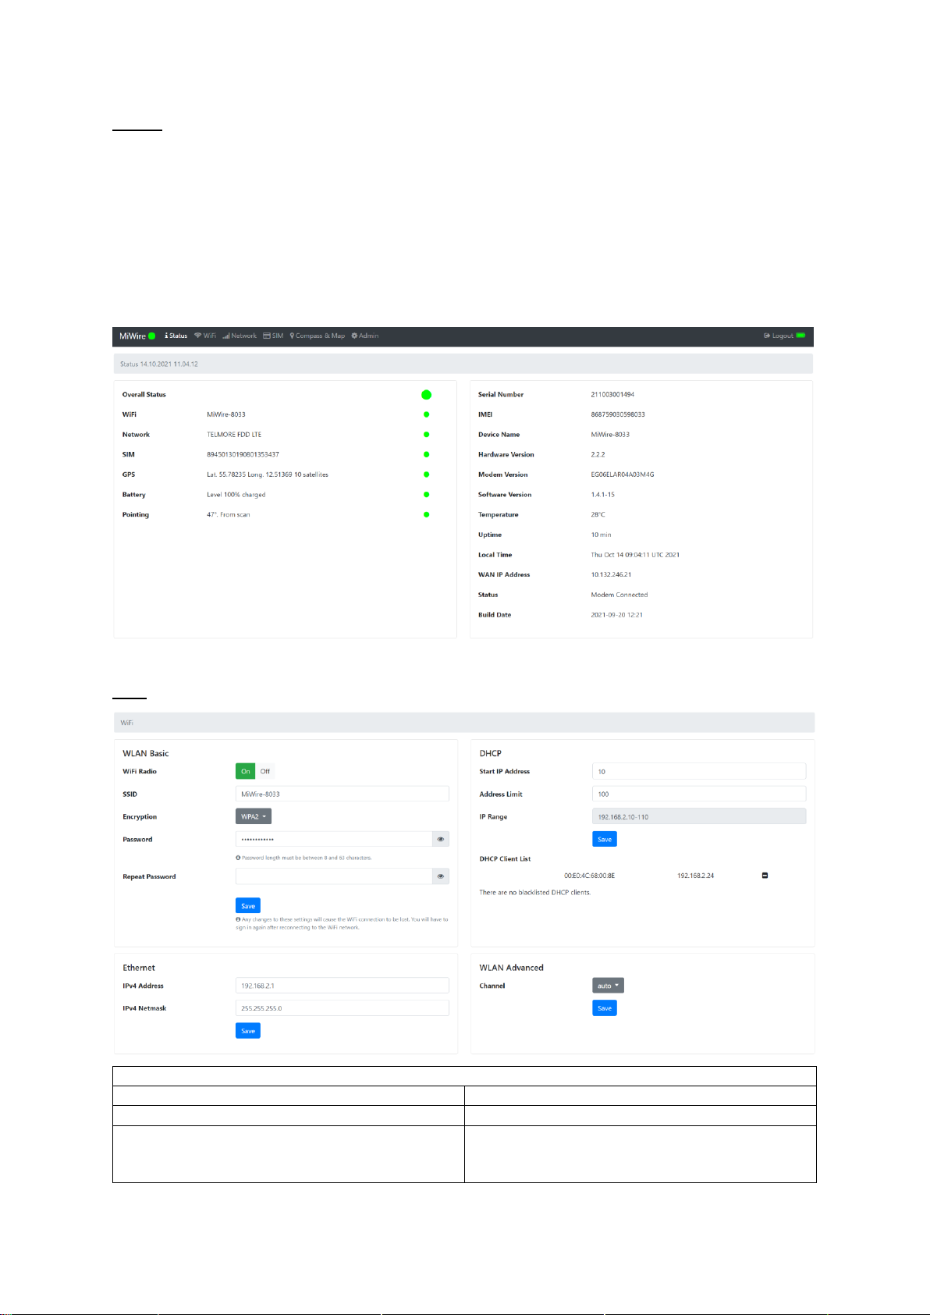The height and width of the screenshot is (1315, 930).
Task: Open the SIM tab in navbar
Action: [273, 336]
